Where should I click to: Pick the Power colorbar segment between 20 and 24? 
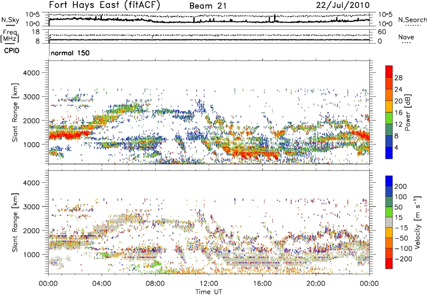389,95
